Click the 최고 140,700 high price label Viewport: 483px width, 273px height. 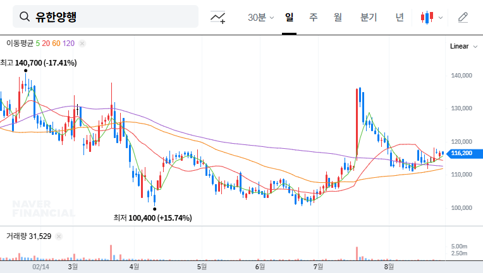[39, 63]
